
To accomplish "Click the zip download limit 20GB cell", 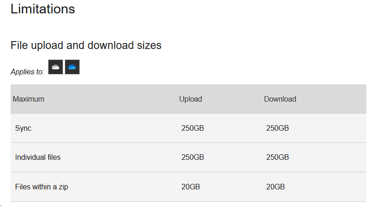I will (276, 187).
